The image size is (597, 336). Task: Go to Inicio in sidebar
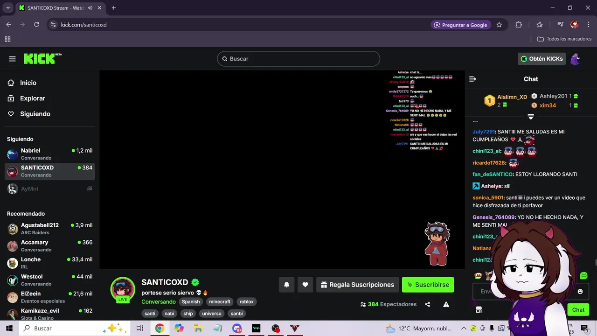pos(28,83)
